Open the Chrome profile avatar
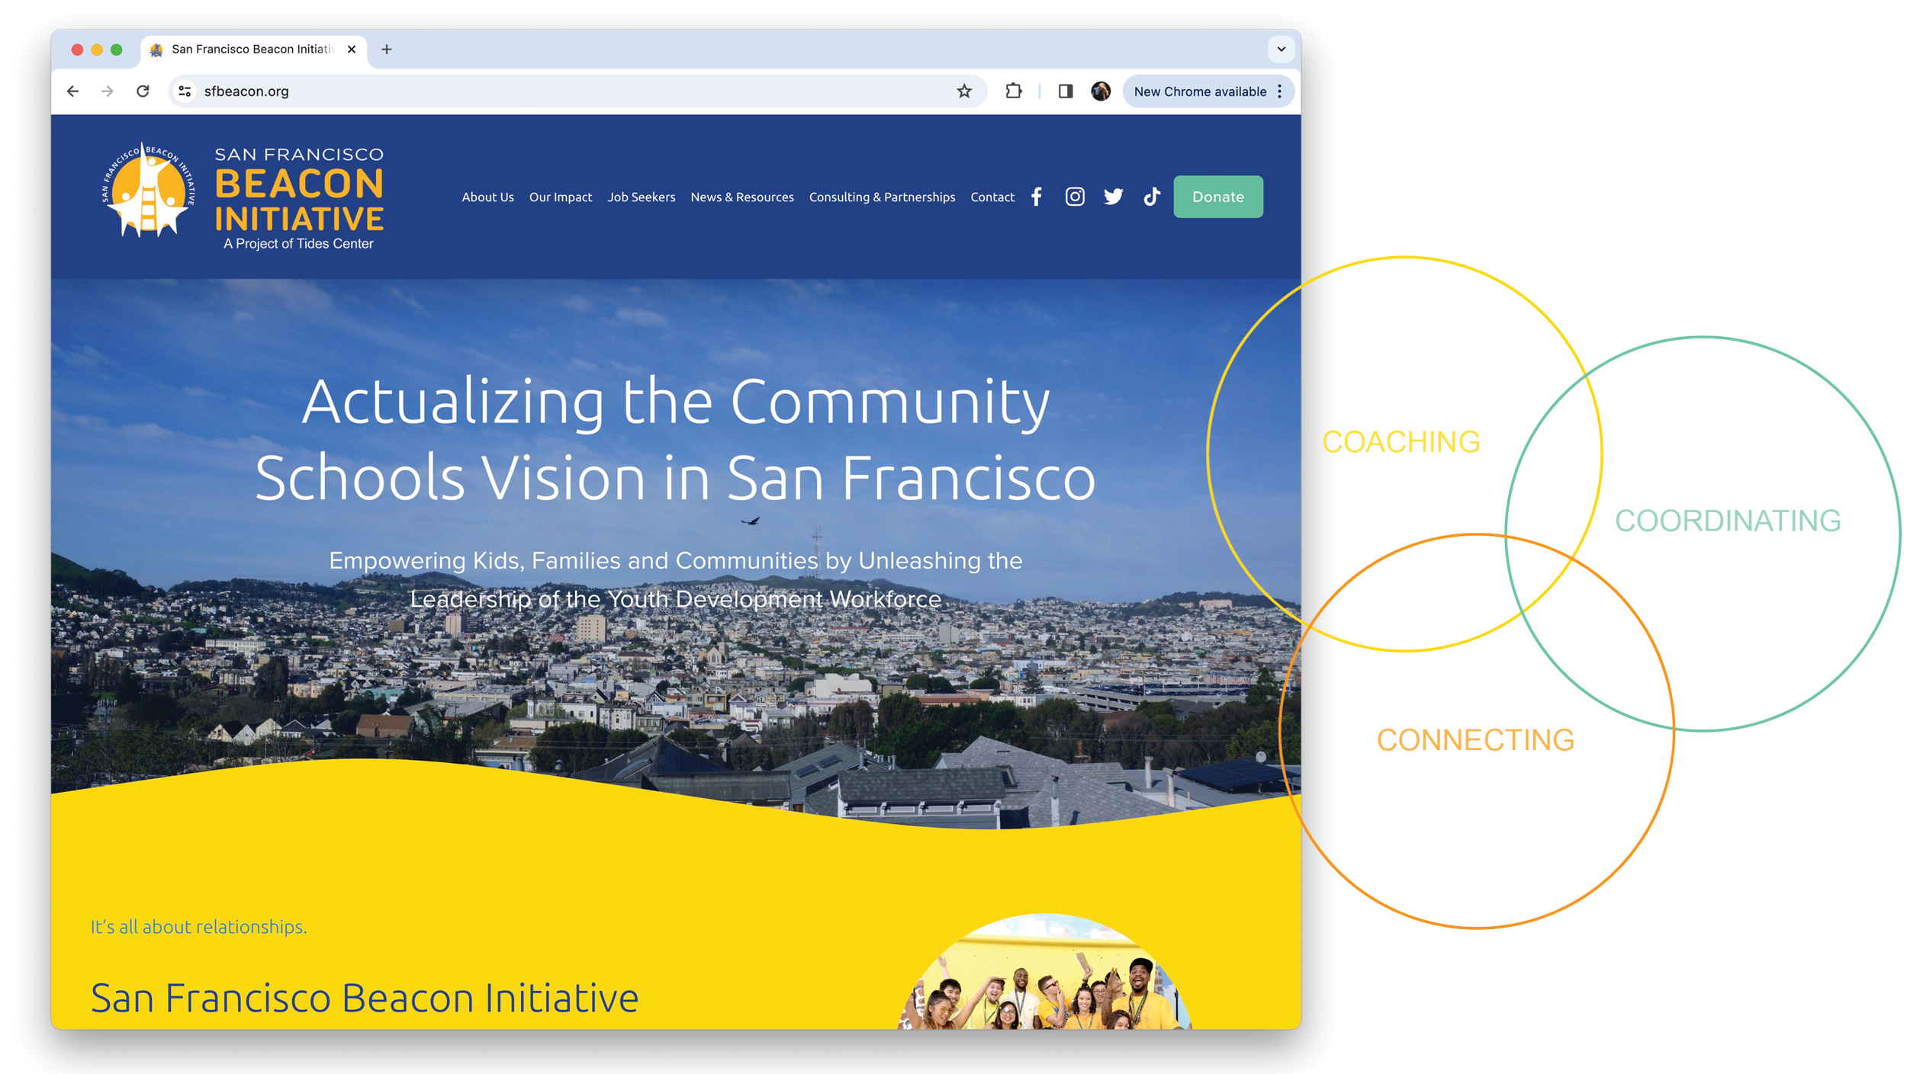 point(1100,91)
